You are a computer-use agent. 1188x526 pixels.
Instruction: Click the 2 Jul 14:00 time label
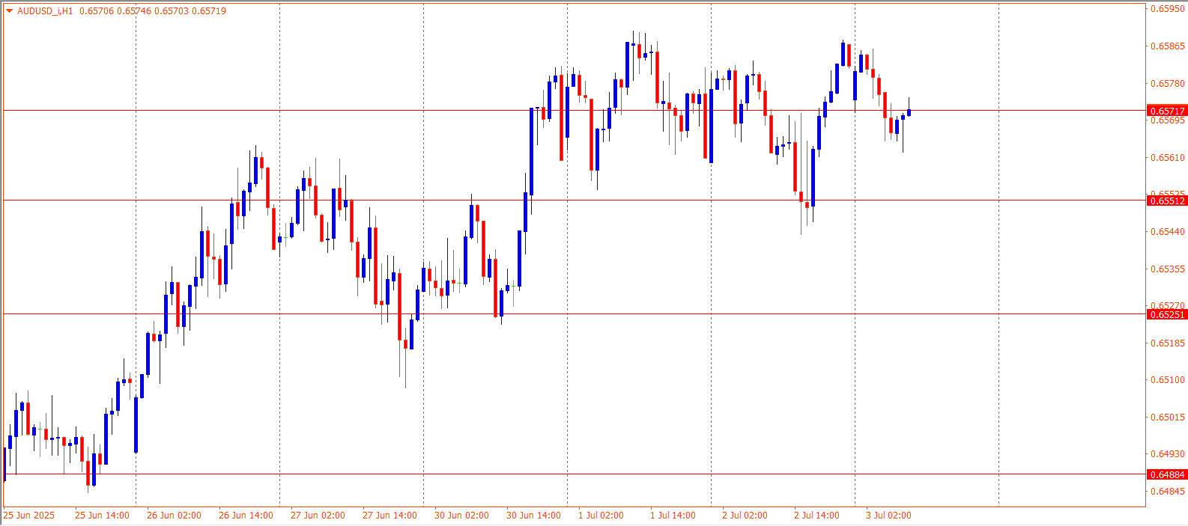[x=816, y=516]
